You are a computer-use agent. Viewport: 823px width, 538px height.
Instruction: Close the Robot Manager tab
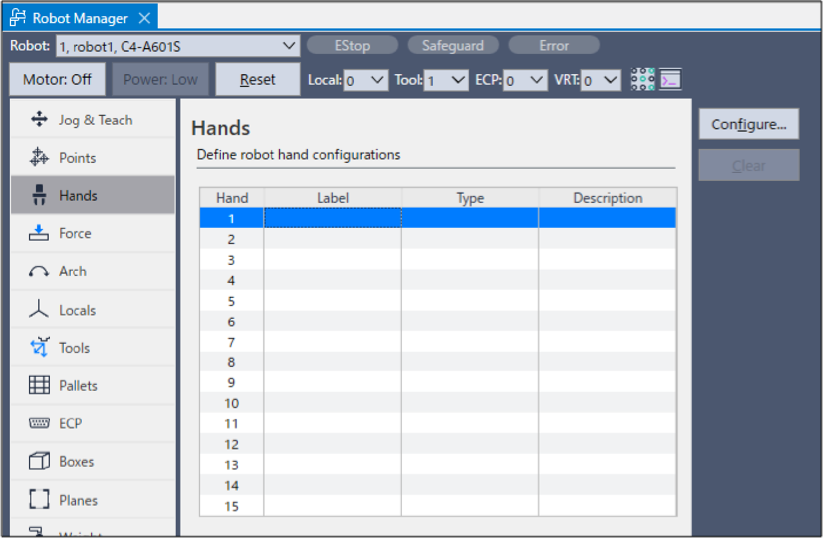pyautogui.click(x=144, y=18)
